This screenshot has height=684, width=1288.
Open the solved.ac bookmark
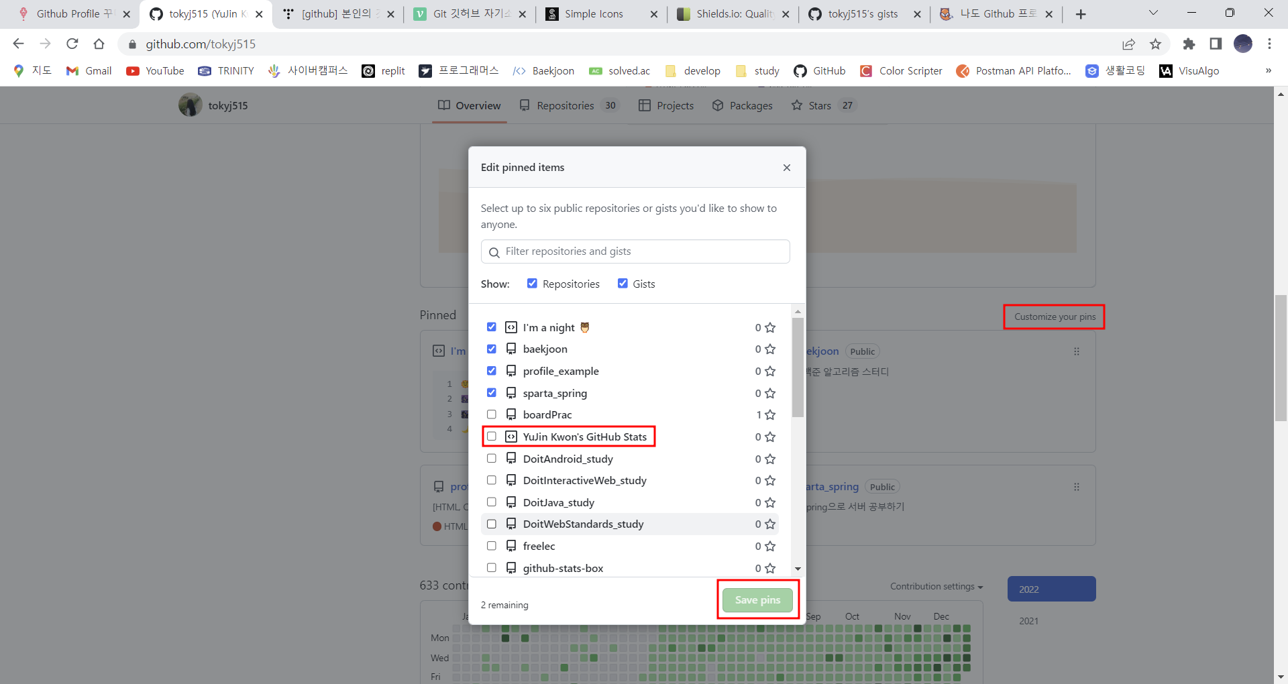[x=620, y=70]
